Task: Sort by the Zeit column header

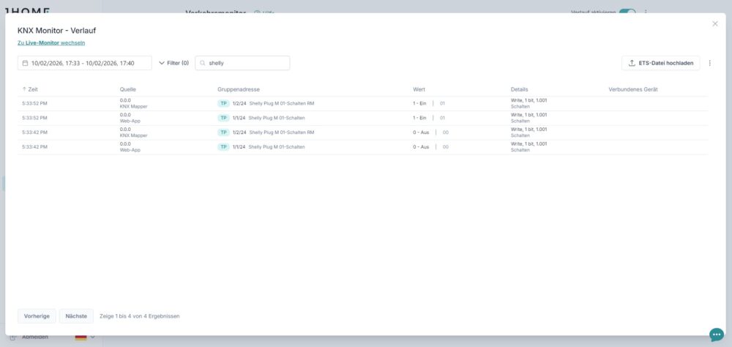Action: (30, 89)
